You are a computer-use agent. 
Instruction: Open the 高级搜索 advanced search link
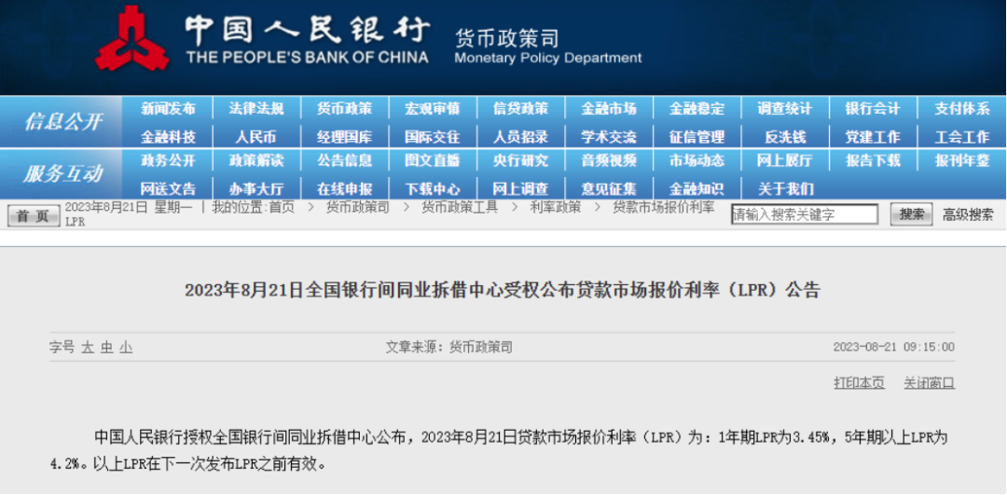[968, 214]
